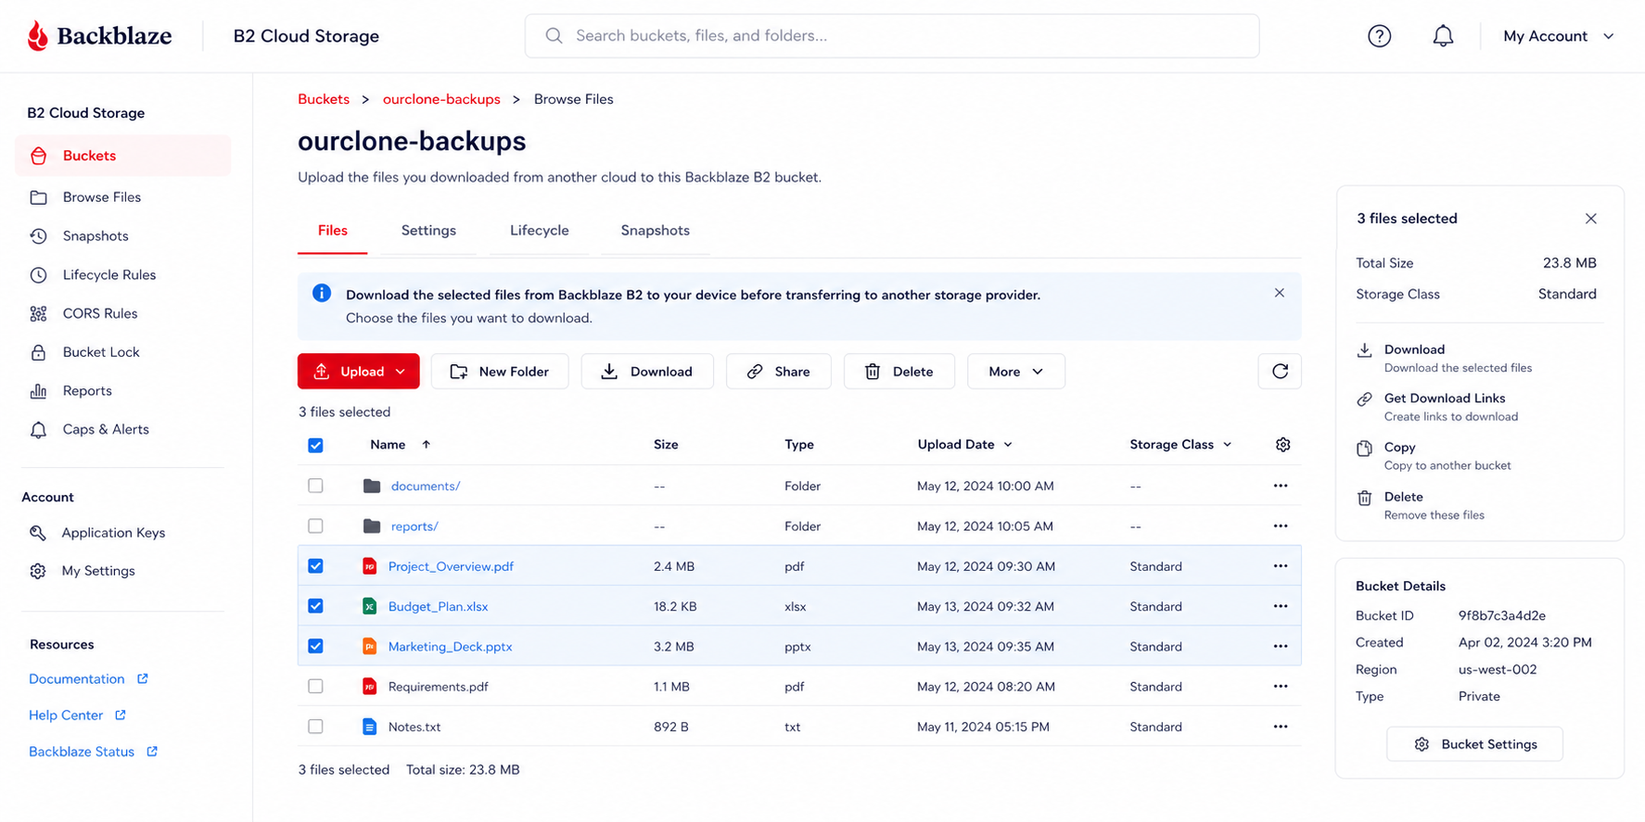
Task: Open the Requirements.pdf file name
Action: tap(438, 687)
